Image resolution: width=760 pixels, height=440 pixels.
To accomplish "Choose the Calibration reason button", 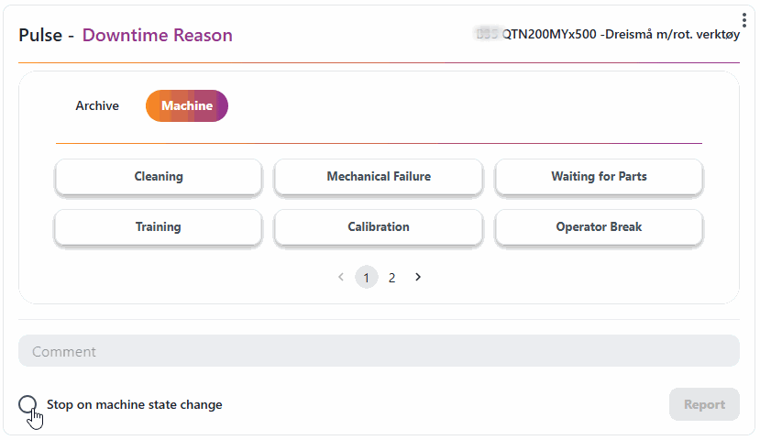I will click(x=379, y=227).
